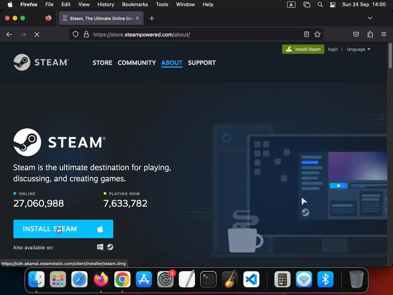
Task: Go to the COMMUNITY section
Action: coord(137,63)
